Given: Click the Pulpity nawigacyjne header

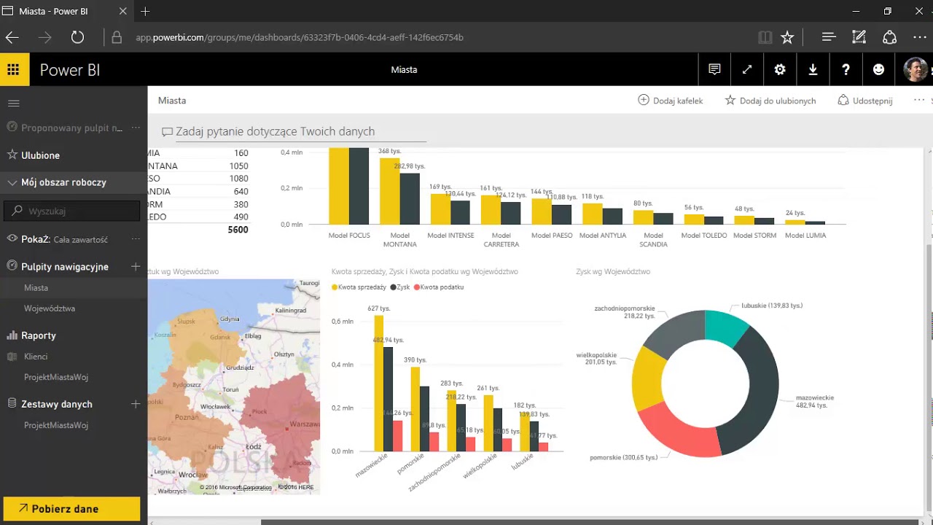Looking at the screenshot, I should tap(65, 267).
